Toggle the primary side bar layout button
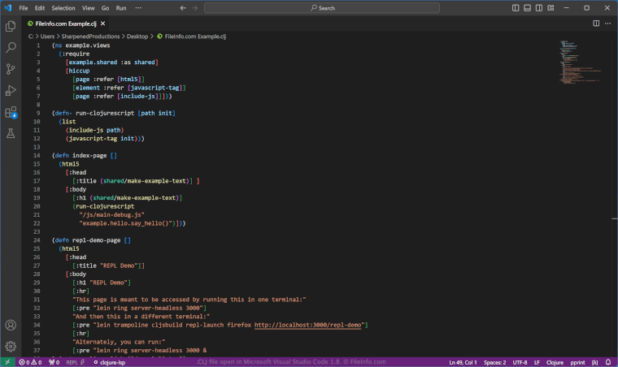Image resolution: width=618 pixels, height=367 pixels. click(516, 7)
